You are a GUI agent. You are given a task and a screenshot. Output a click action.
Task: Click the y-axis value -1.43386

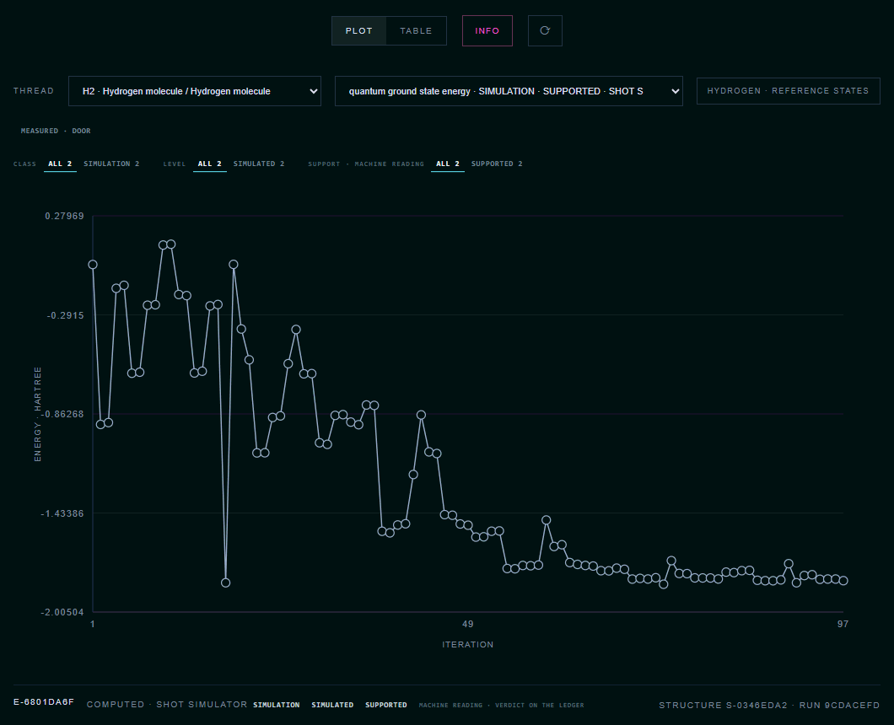click(x=62, y=513)
